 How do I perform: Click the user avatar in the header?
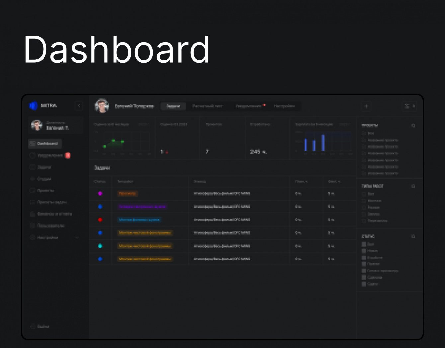(102, 106)
